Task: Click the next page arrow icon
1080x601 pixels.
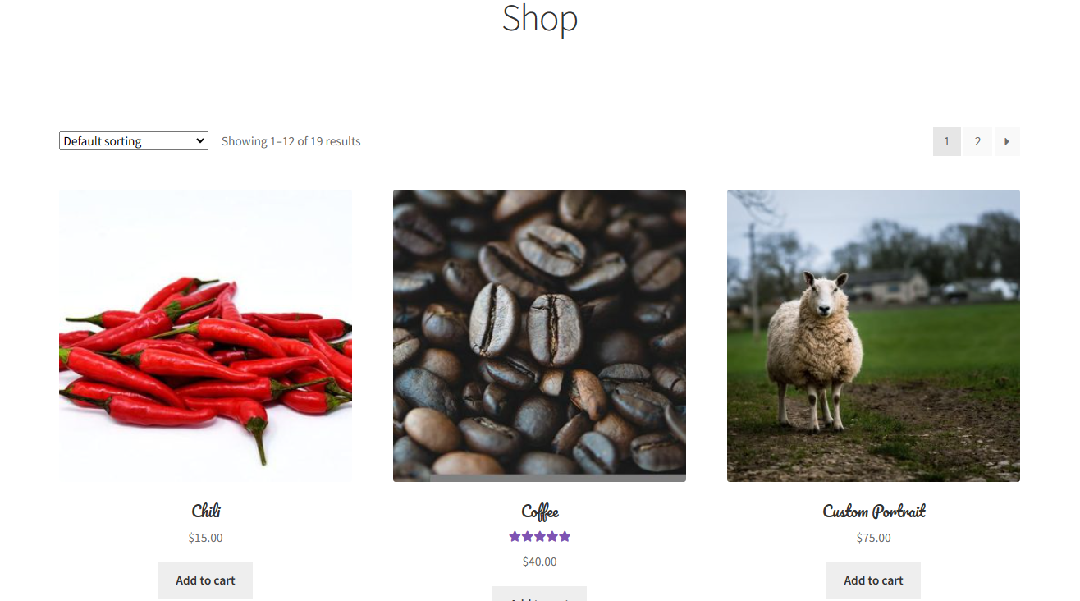Action: tap(1007, 141)
